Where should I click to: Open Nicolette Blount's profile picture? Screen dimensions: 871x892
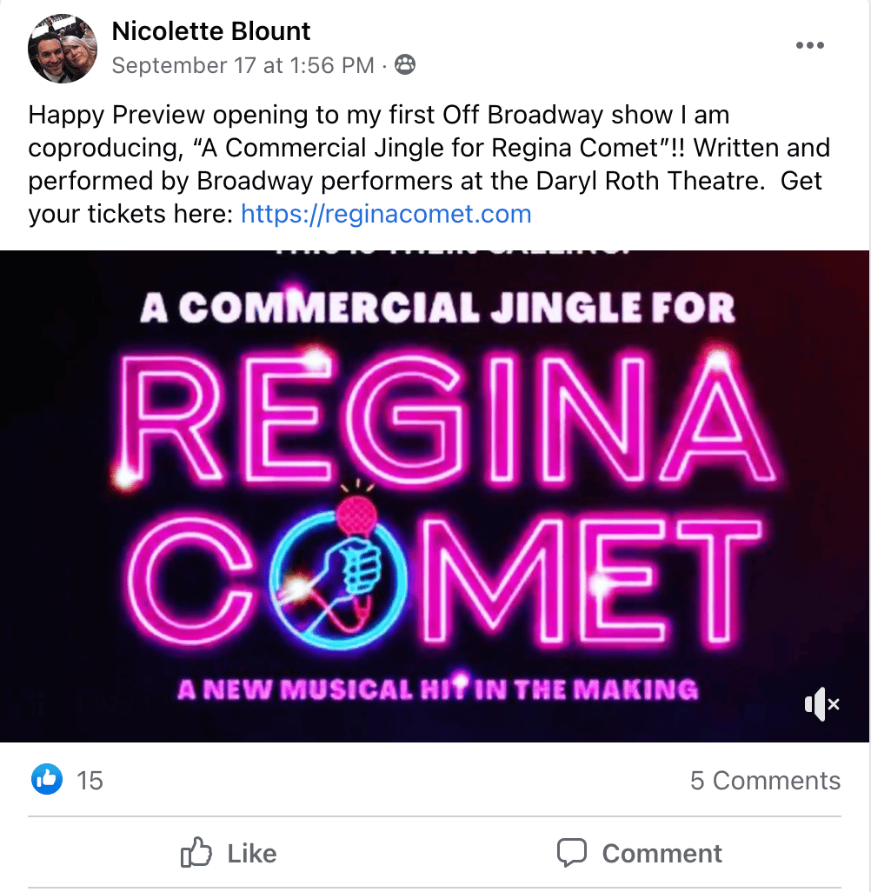tap(63, 48)
